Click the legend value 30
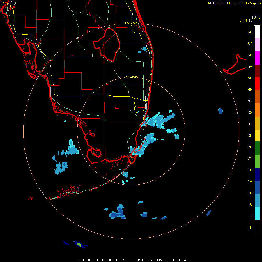 click(x=250, y=135)
